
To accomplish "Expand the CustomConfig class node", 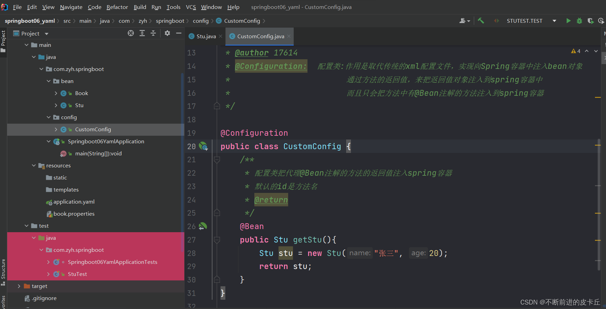I will click(x=56, y=129).
